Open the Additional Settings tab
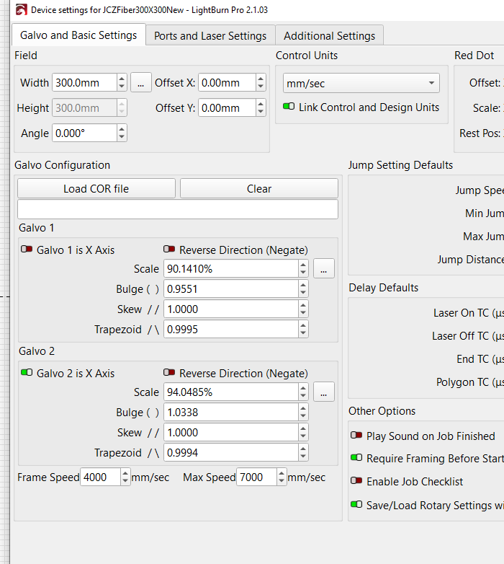The height and width of the screenshot is (564, 504). tap(329, 35)
